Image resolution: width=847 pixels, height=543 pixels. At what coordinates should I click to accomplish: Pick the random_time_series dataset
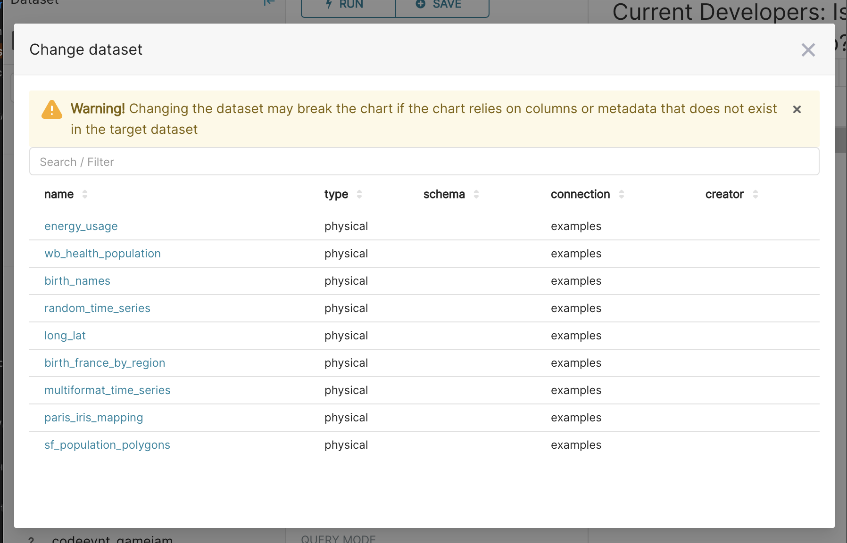click(97, 308)
